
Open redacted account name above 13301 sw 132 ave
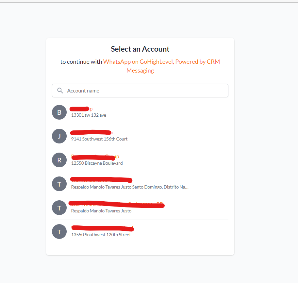[x=81, y=109]
